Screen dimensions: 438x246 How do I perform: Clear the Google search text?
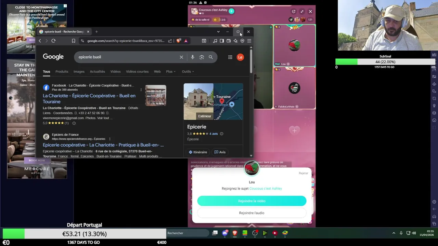tap(181, 57)
